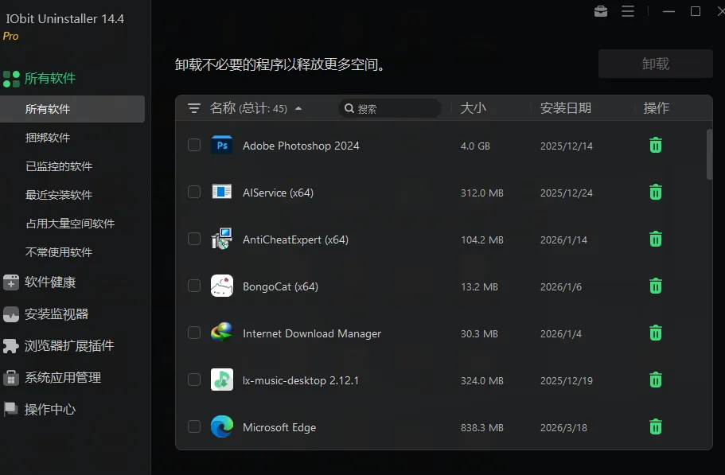Click the AIService (x64) name
This screenshot has width=725, height=475.
pyautogui.click(x=278, y=193)
